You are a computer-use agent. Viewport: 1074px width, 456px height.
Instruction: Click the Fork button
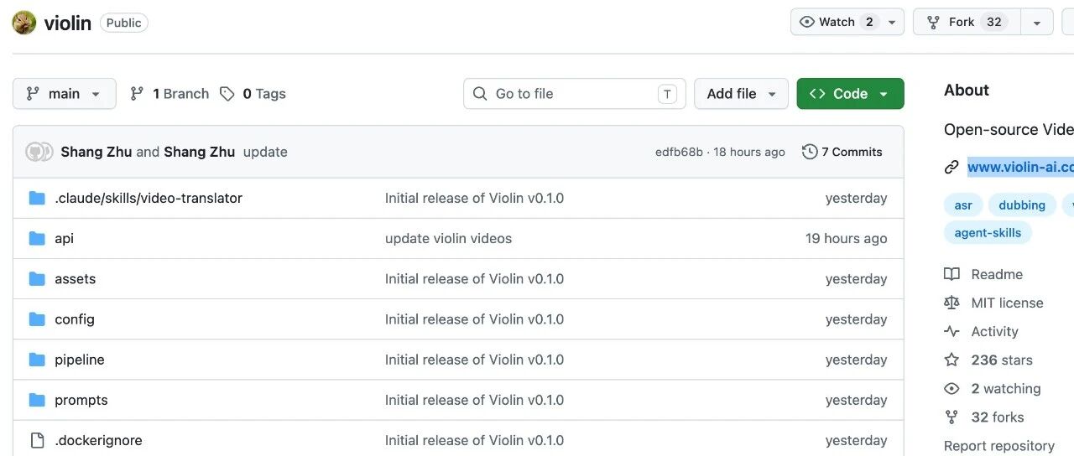967,22
